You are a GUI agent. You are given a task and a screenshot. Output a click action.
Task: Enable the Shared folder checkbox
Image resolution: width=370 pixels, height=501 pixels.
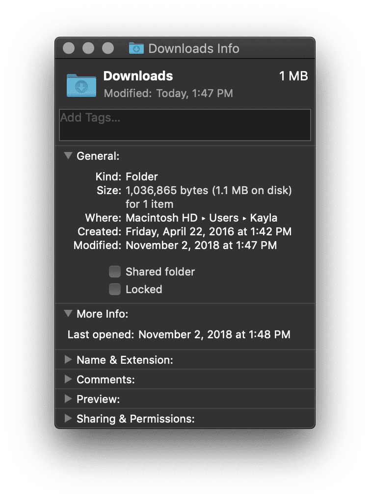(114, 271)
